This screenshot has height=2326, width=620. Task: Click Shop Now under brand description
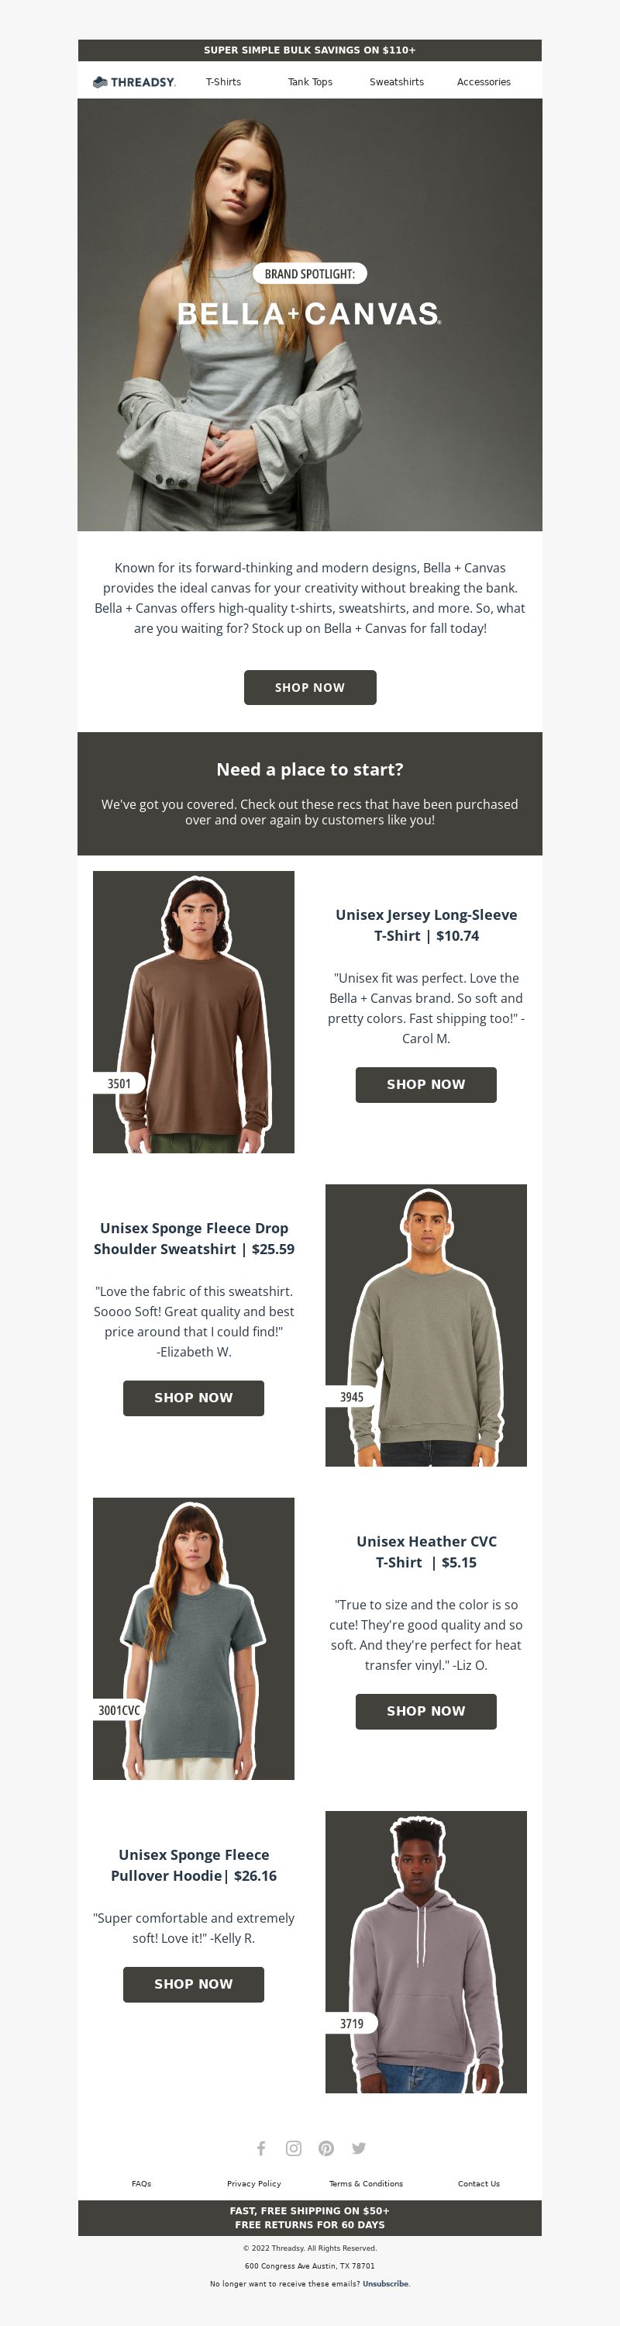(309, 687)
